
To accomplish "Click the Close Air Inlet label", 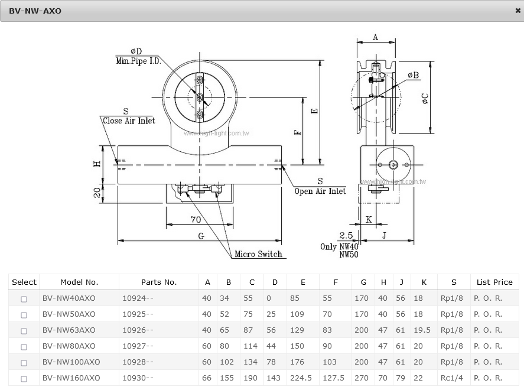I will point(128,121).
